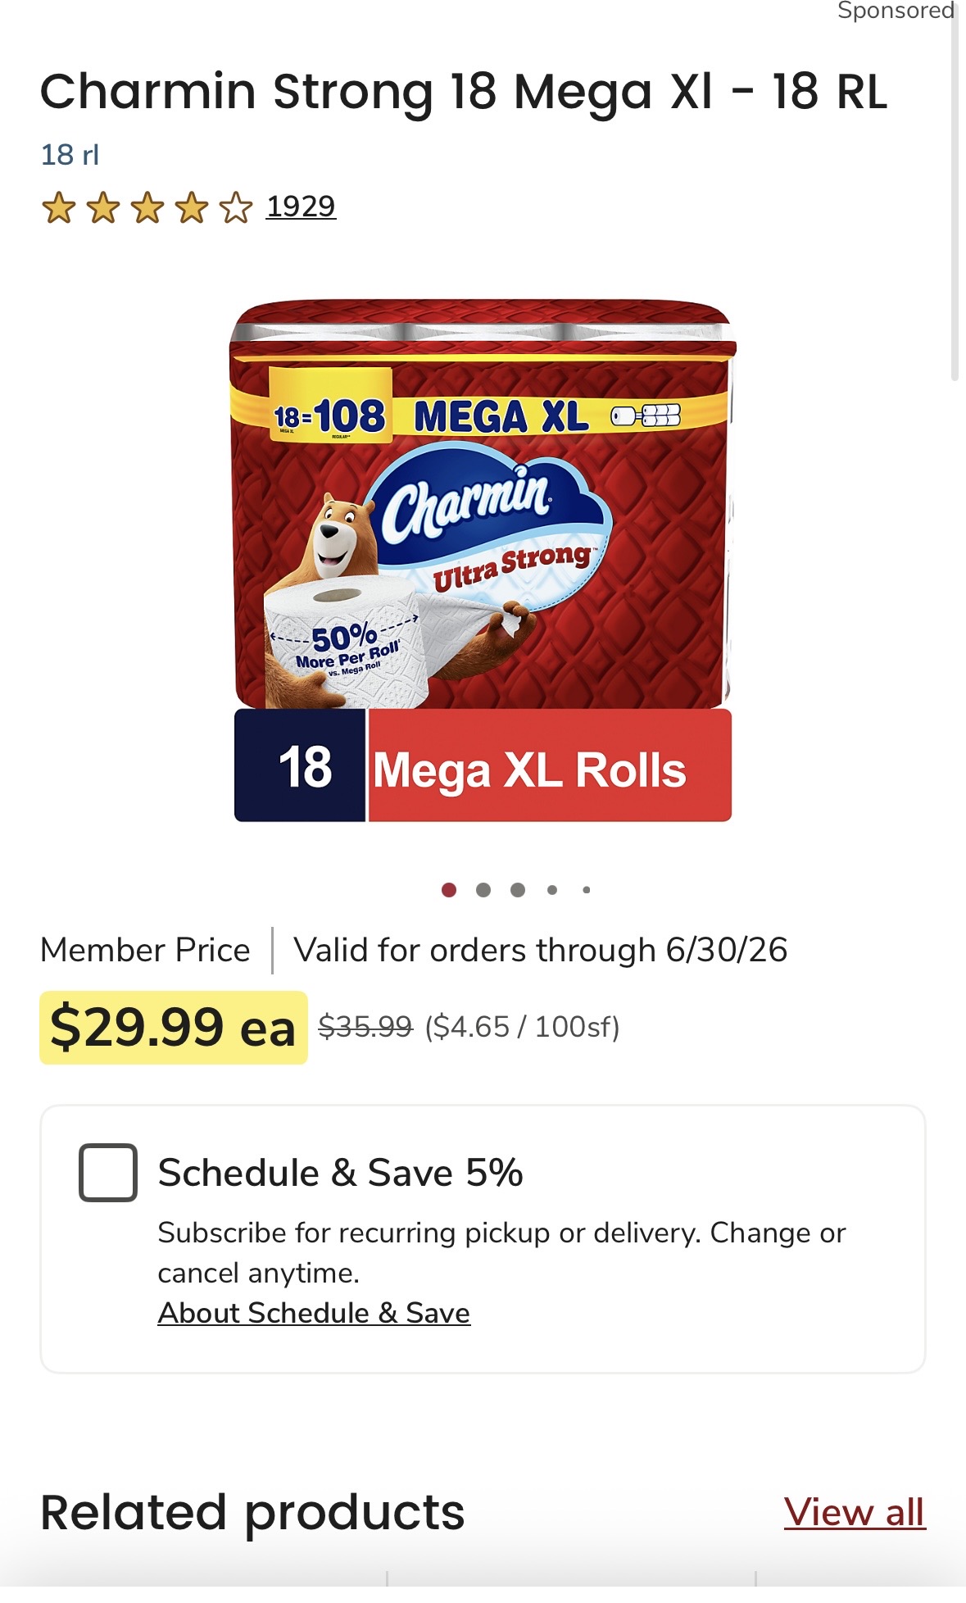
Task: Click the blue 18 rl size link
Action: tap(70, 155)
